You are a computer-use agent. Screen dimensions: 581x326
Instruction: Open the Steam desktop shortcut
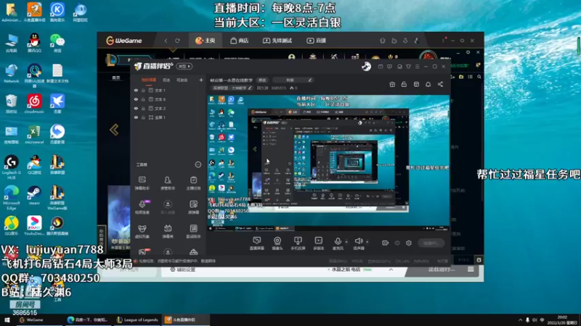[34, 196]
